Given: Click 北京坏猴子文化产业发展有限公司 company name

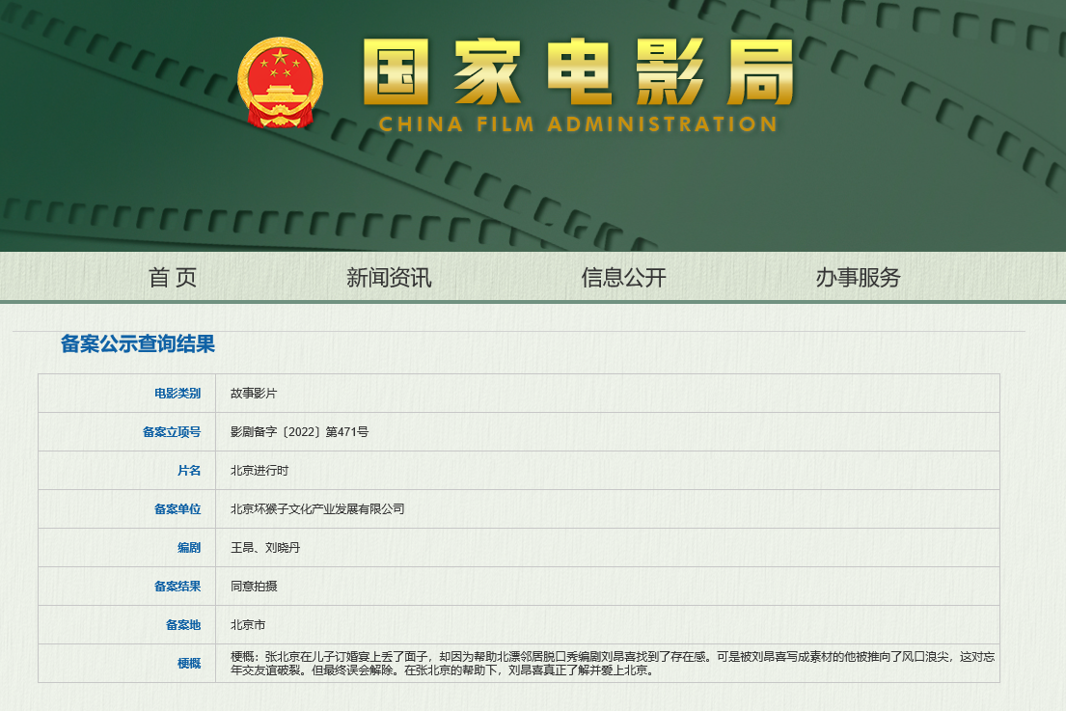Looking at the screenshot, I should coord(317,509).
